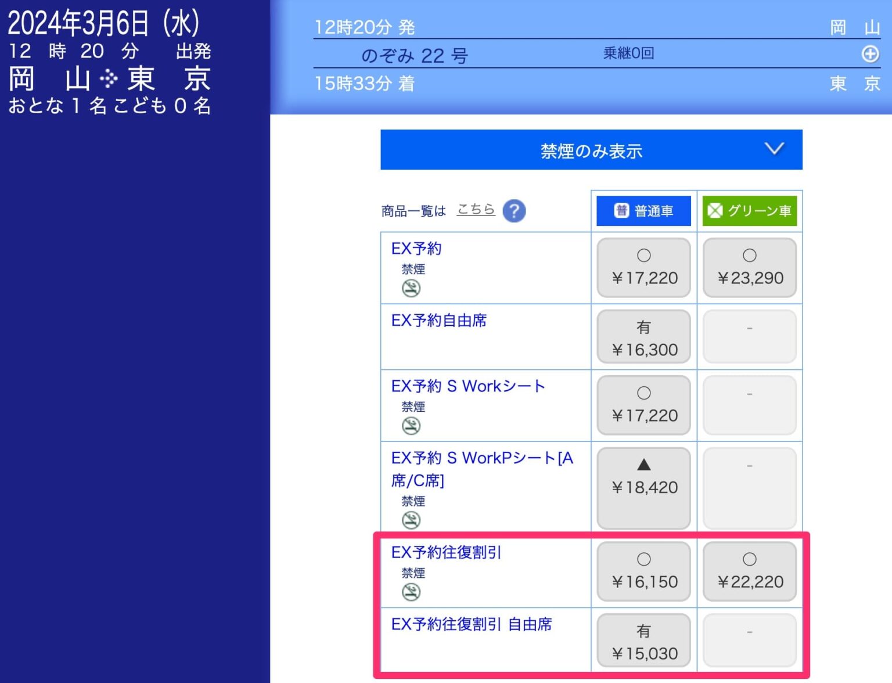892x683 pixels.
Task: Select the グリーン車 column header
Action: [750, 210]
